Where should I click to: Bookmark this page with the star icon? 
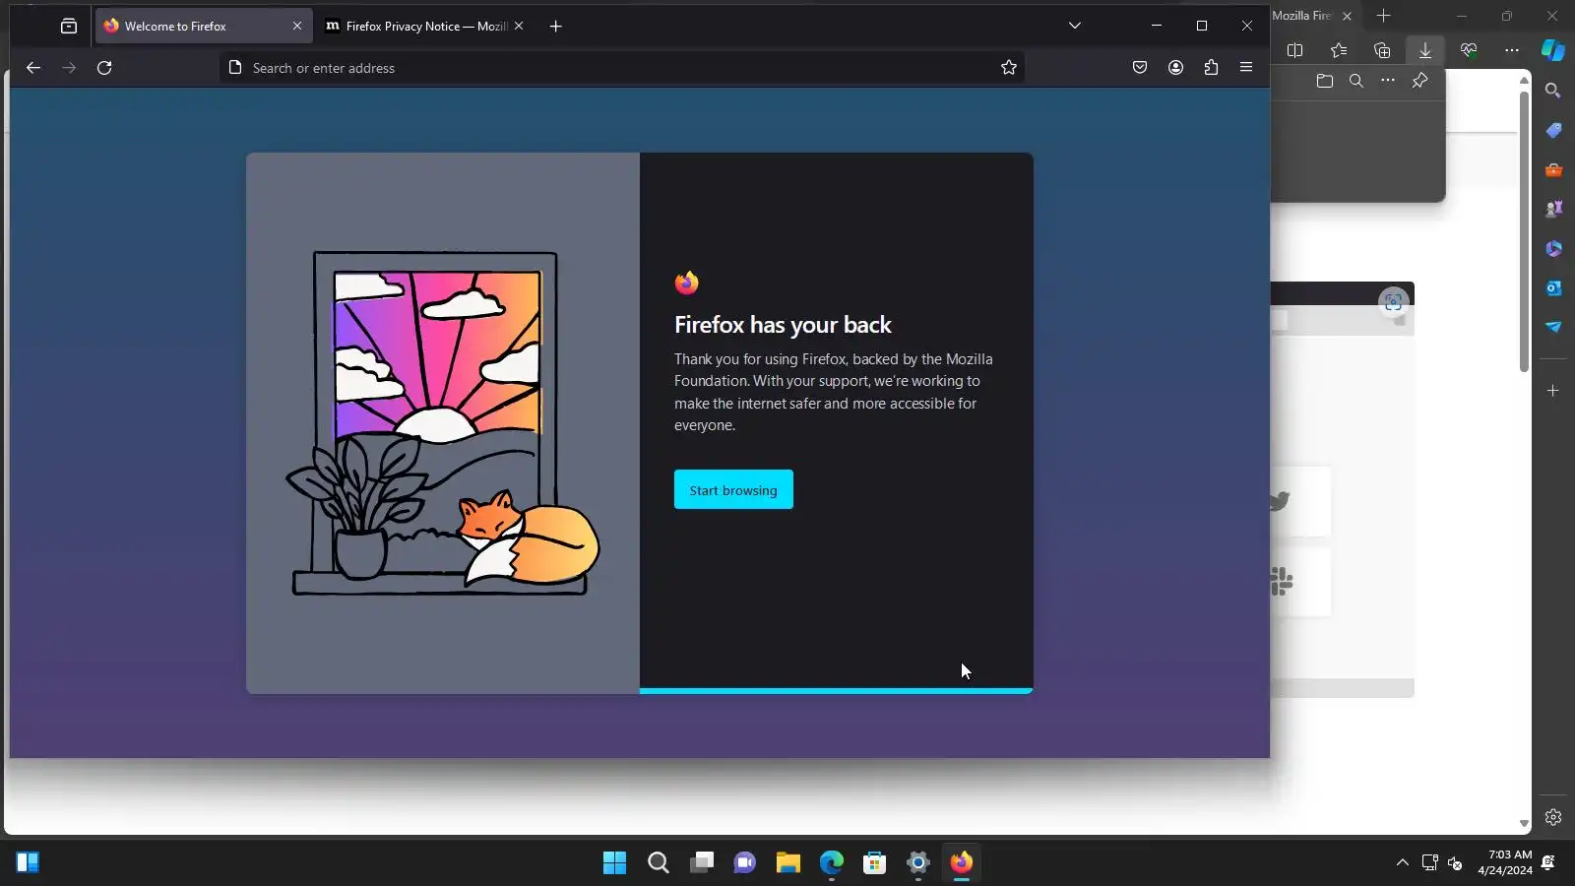tap(1009, 68)
